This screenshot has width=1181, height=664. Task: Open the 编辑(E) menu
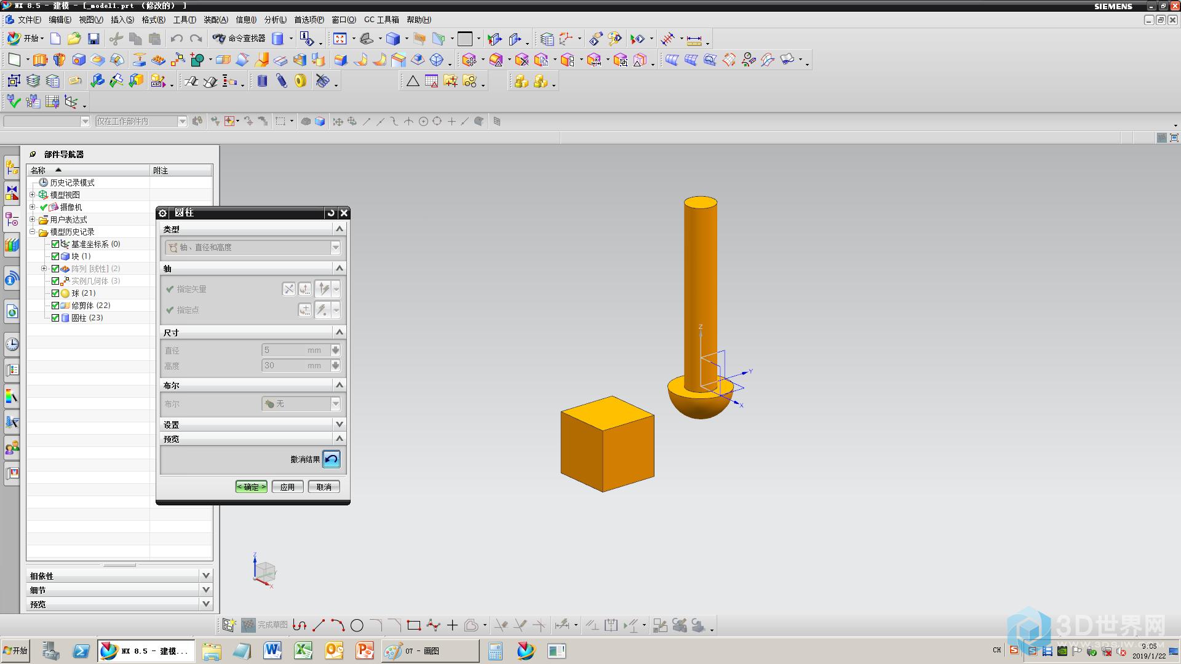(60, 20)
